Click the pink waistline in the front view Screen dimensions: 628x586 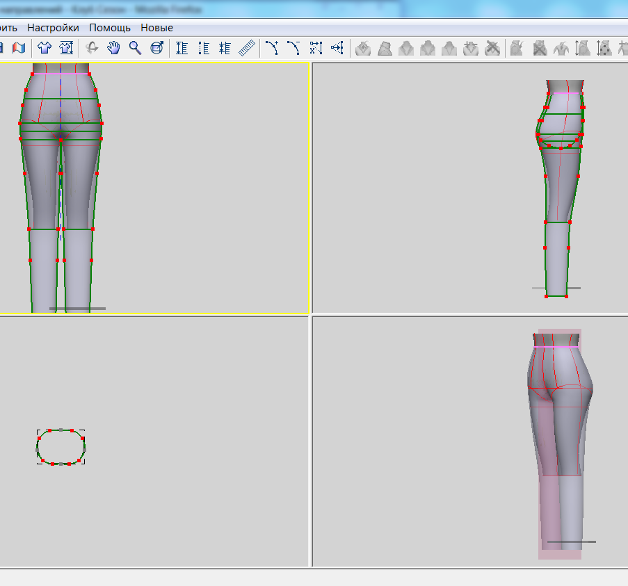point(61,73)
